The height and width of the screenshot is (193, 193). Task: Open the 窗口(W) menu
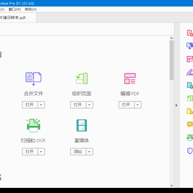[15, 9]
